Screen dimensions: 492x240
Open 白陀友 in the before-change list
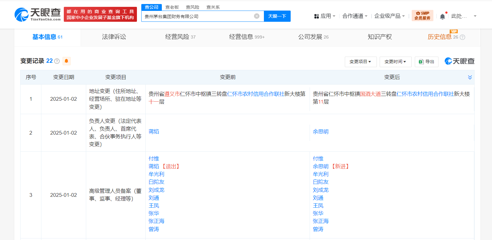(x=156, y=182)
